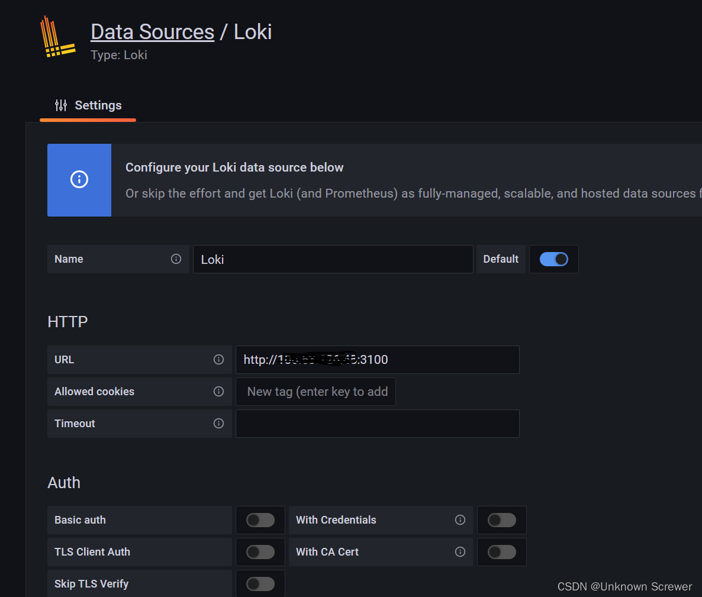
Task: Click the URL info icon
Action: pos(218,360)
